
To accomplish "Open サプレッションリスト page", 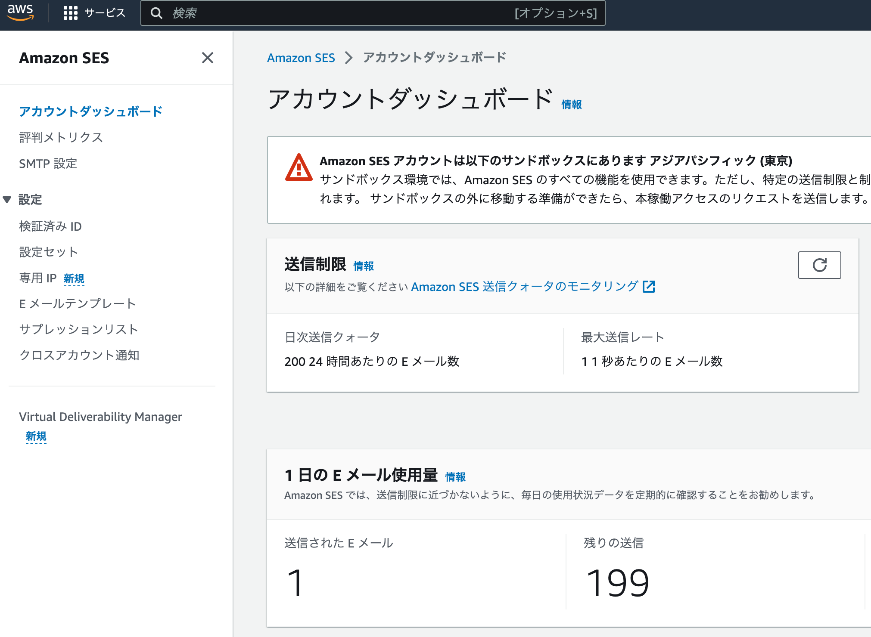I will pos(79,329).
